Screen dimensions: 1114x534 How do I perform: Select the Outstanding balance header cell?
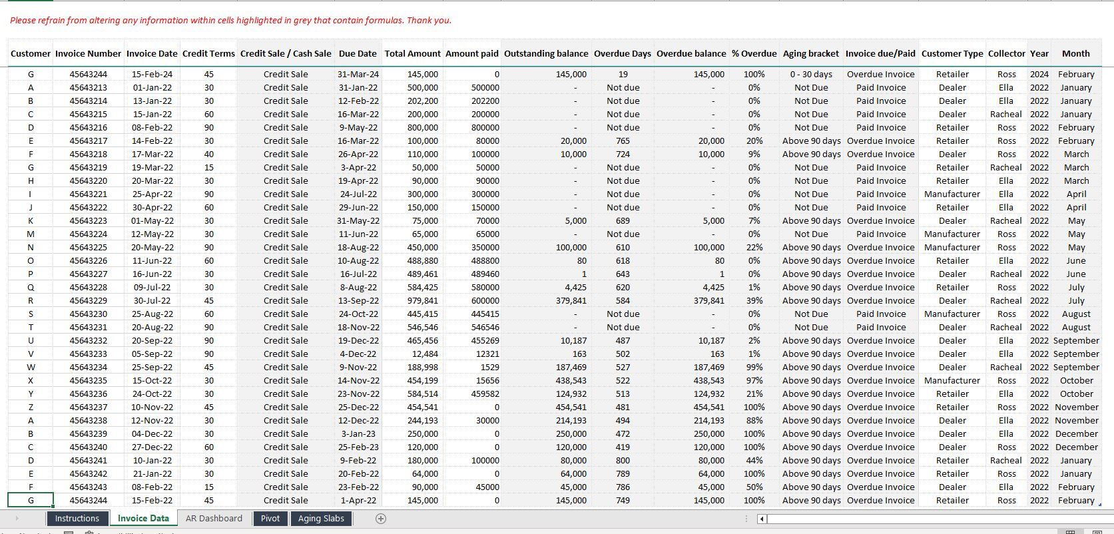(x=547, y=53)
